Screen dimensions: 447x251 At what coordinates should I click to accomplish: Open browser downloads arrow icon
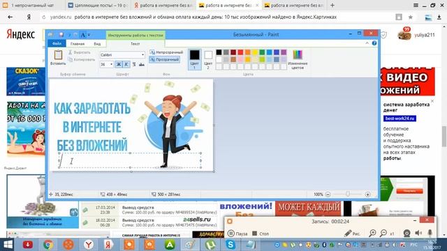click(x=439, y=17)
